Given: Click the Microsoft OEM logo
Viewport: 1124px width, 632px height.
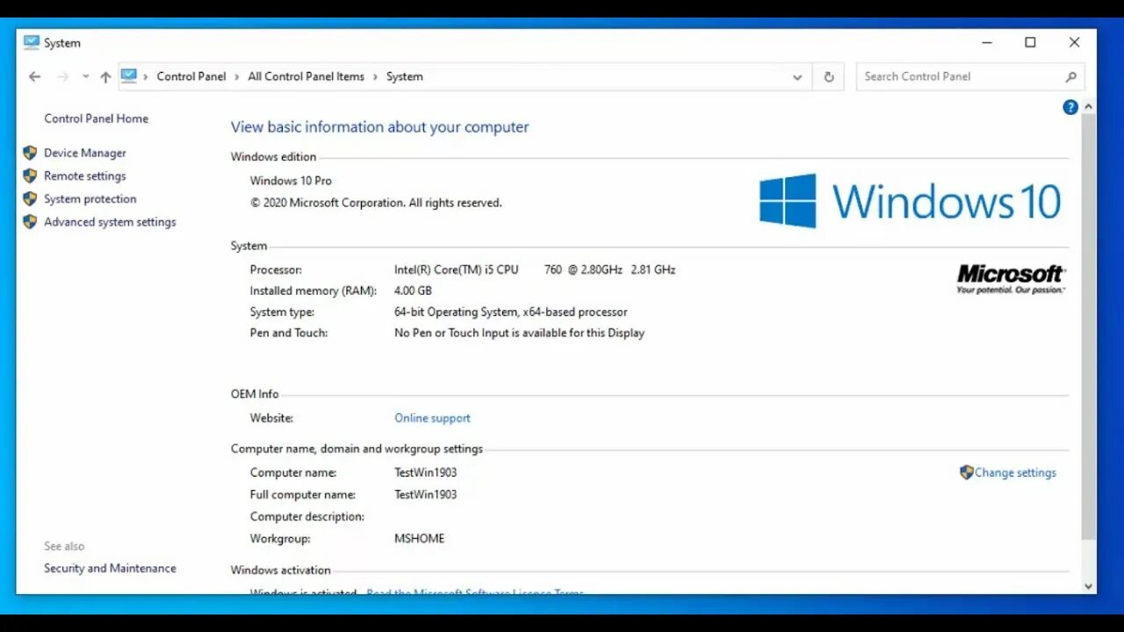Looking at the screenshot, I should tap(1011, 278).
